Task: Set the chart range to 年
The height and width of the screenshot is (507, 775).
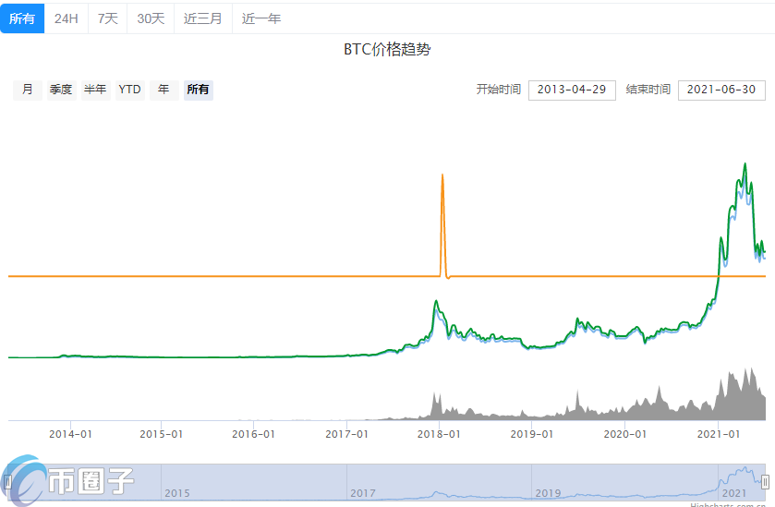Action: click(x=163, y=90)
